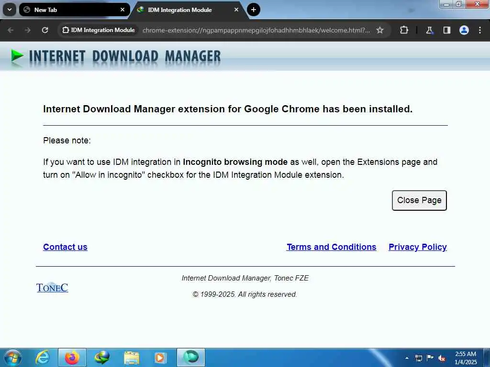Open the Action Center flag icon

pos(430,358)
